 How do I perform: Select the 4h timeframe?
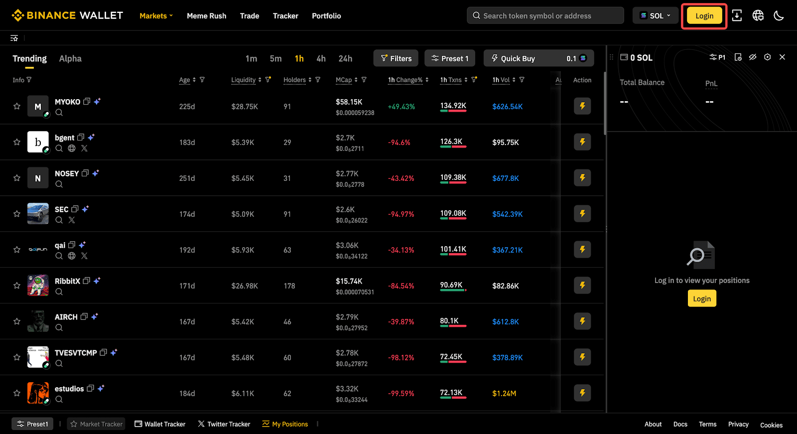tap(321, 58)
